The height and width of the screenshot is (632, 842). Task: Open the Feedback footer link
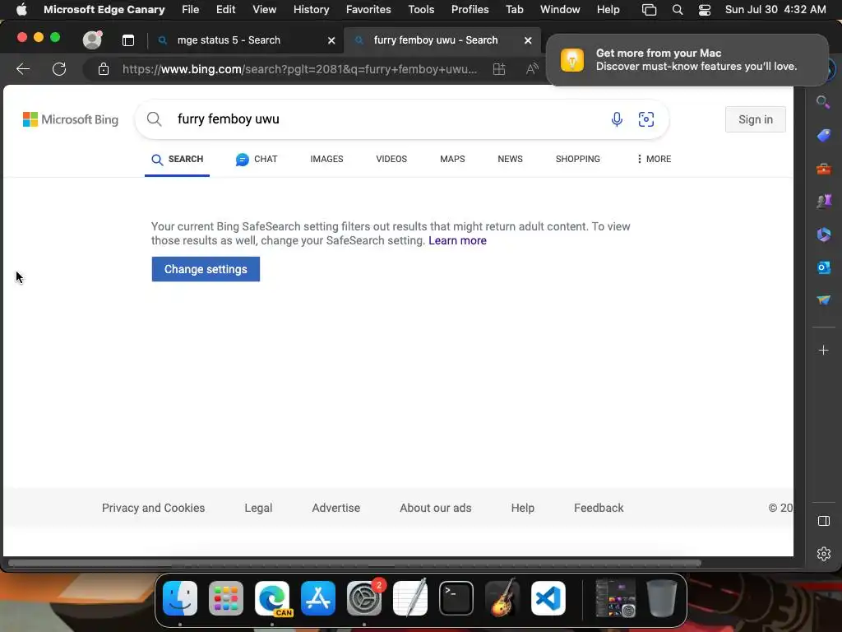pyautogui.click(x=599, y=508)
